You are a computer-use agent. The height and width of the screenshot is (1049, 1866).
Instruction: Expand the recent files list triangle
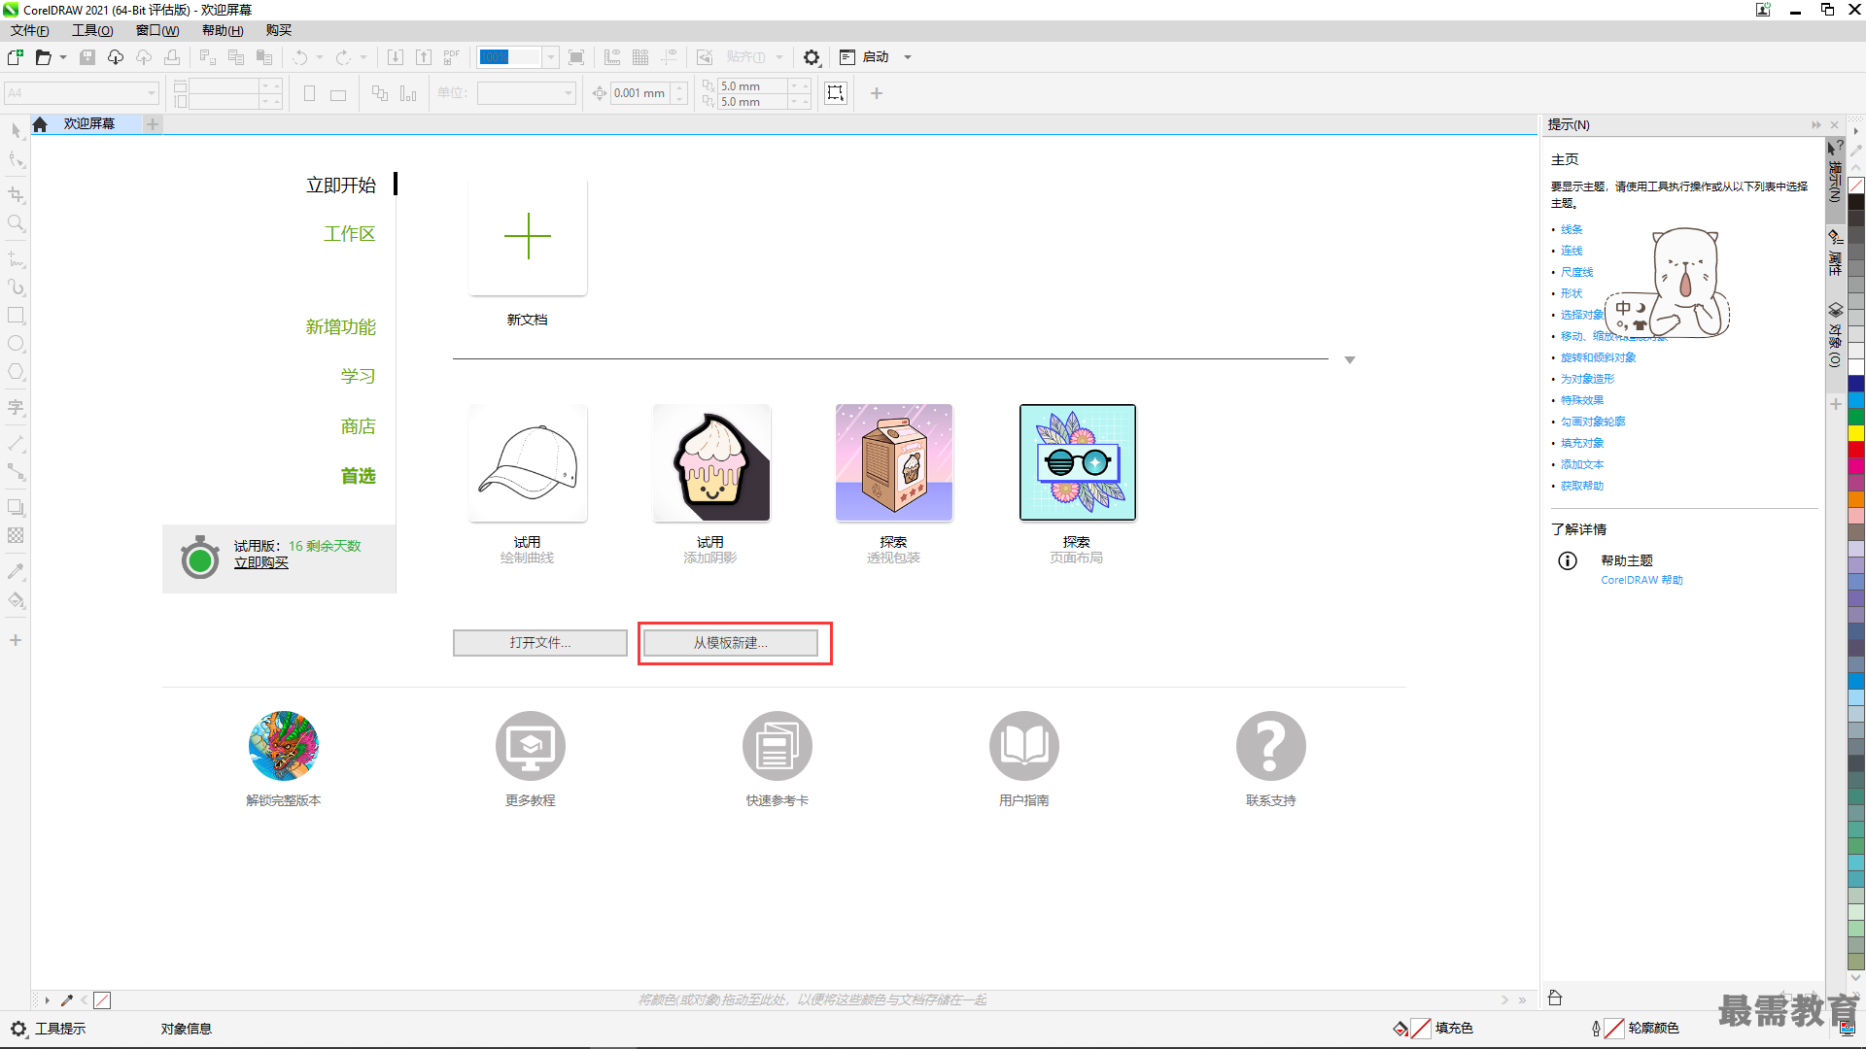tap(1350, 360)
